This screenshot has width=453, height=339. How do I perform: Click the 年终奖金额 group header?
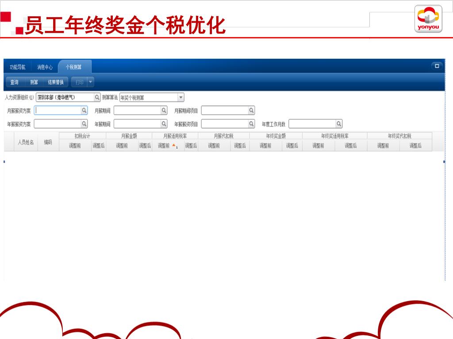pyautogui.click(x=276, y=136)
